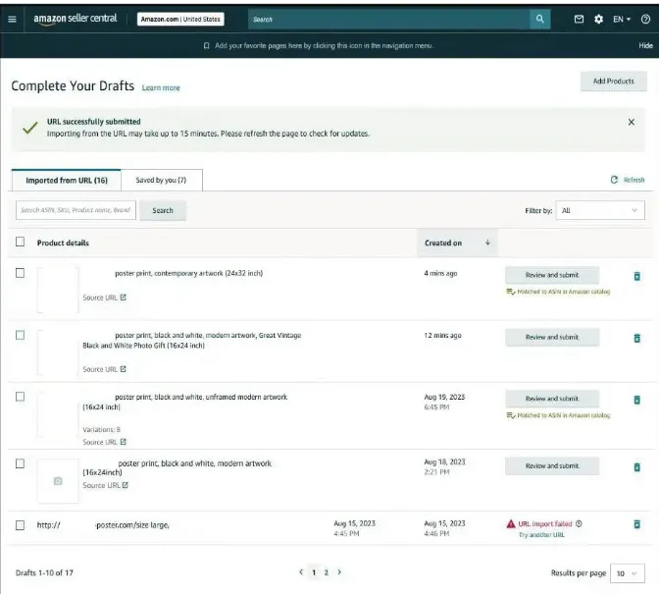Click Review and submit for unframed artwork draft
The image size is (660, 597).
(552, 398)
